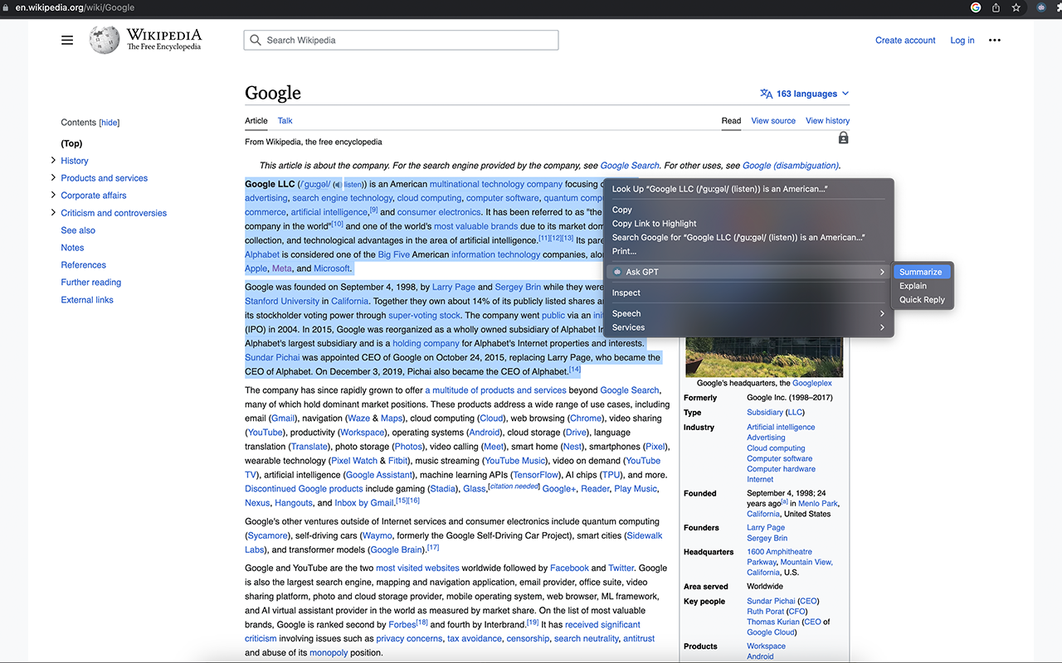The width and height of the screenshot is (1062, 663).
Task: Expand the Speech submenu arrow
Action: (x=882, y=313)
